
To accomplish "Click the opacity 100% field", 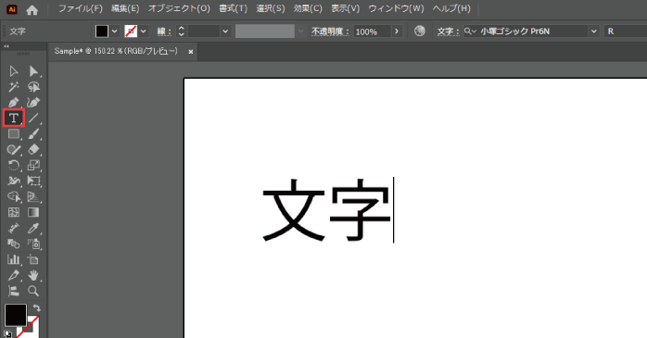I will tap(373, 31).
